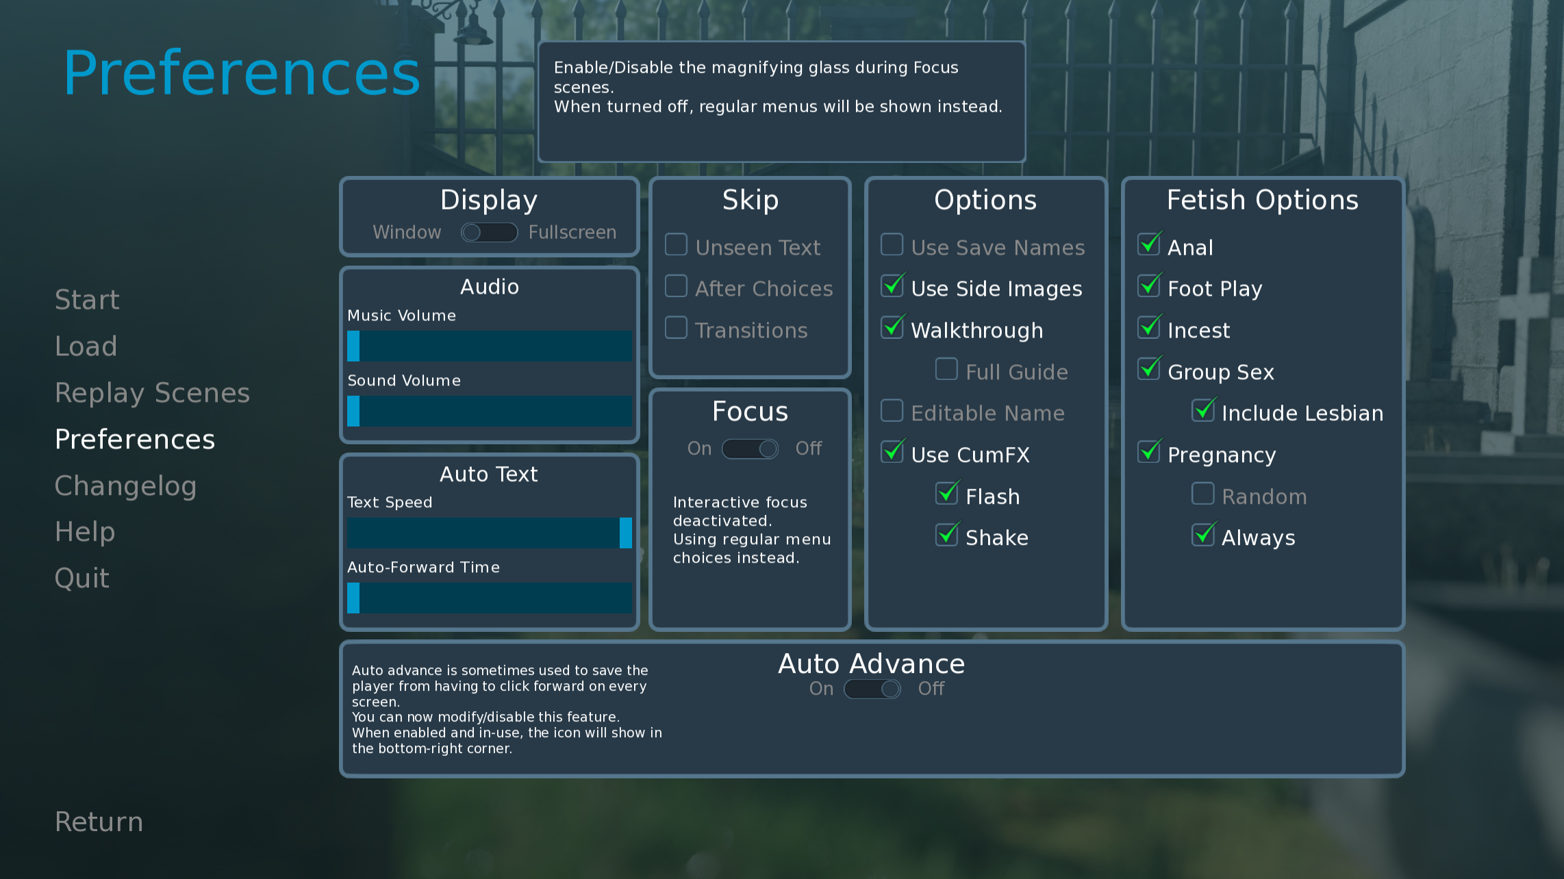Click the Auto-Forward Time slider
Viewport: 1564px width, 879px height.
[490, 598]
